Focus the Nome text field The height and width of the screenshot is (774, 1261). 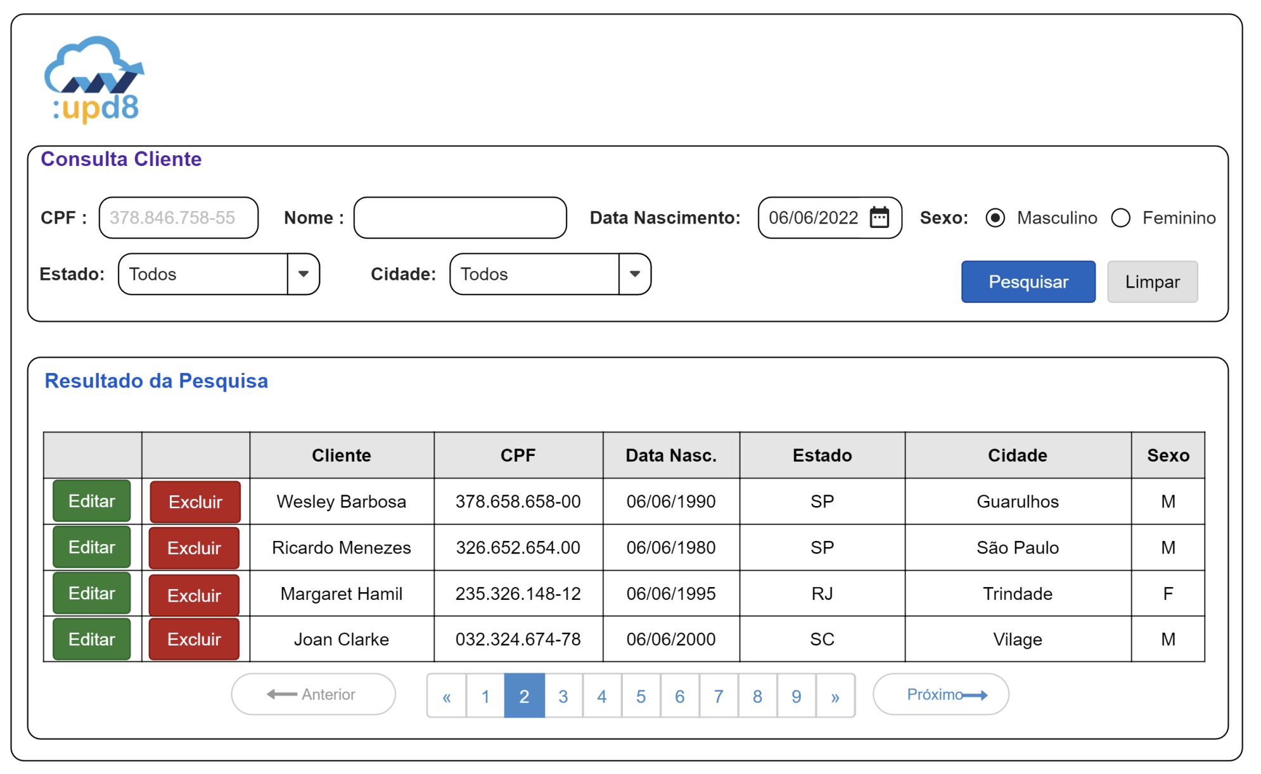tap(460, 218)
